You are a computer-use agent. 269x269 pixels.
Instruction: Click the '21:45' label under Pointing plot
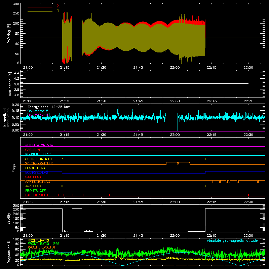tap(138, 68)
